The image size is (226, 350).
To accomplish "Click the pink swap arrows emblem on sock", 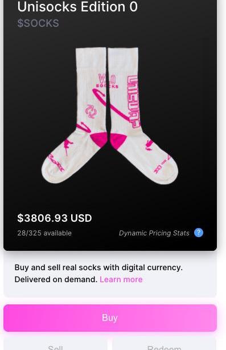I will [x=91, y=111].
